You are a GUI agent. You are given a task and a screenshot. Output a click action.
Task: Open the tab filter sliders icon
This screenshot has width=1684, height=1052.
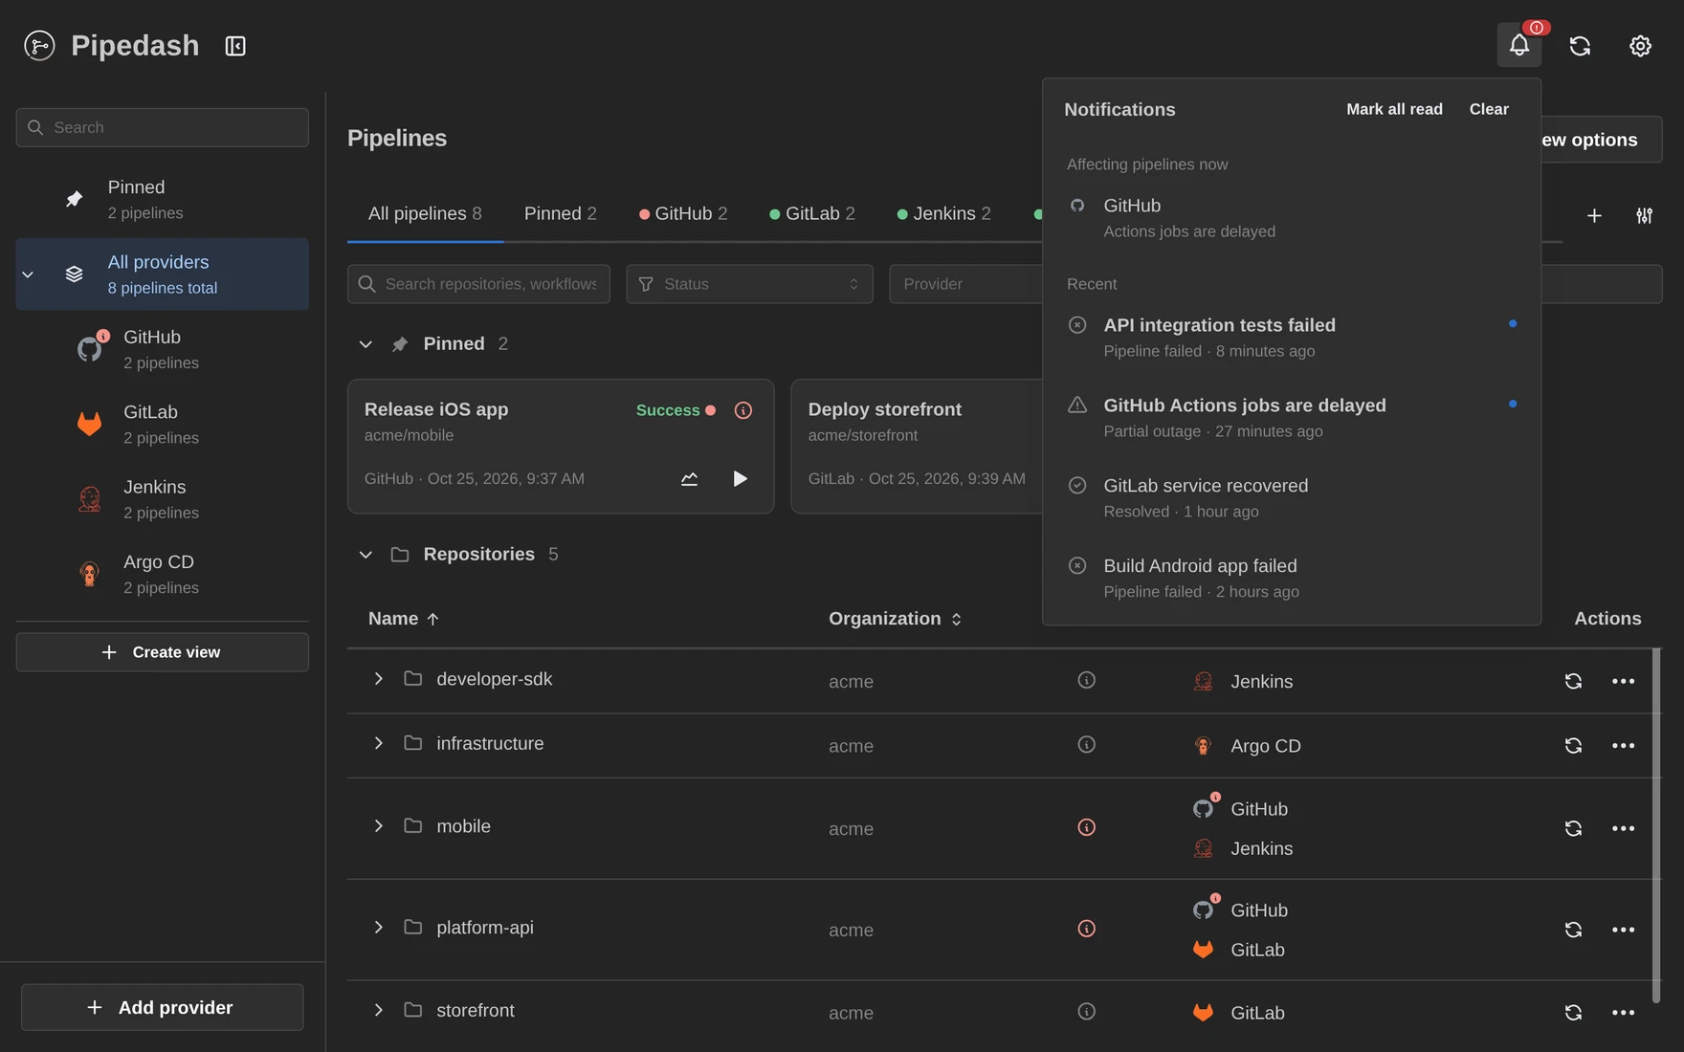coord(1644,216)
